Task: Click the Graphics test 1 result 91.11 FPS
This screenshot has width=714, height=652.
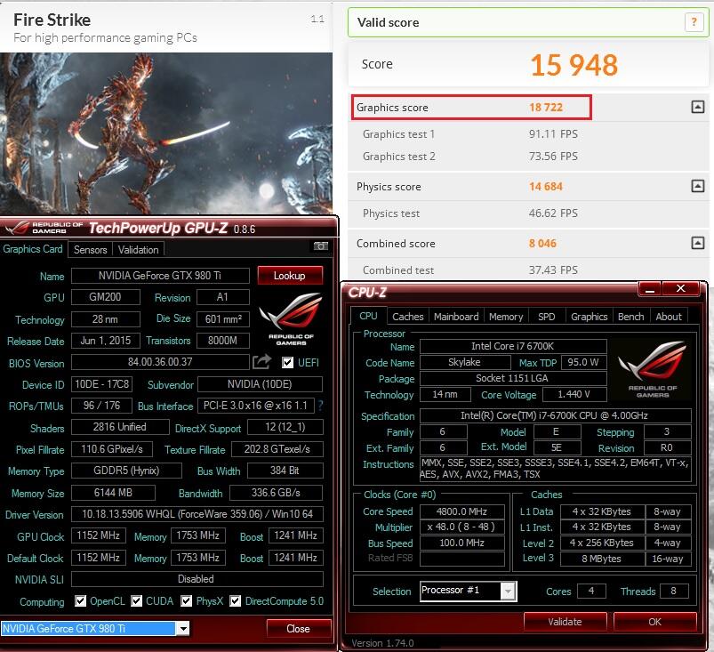Action: pyautogui.click(x=553, y=134)
